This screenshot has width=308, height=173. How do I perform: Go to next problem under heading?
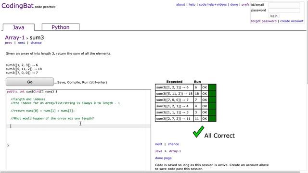[21, 43]
